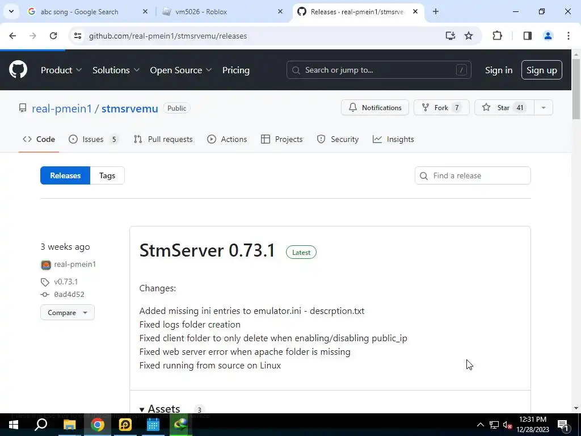Open the calendar app in taskbar
This screenshot has width=581, height=436.
153,425
